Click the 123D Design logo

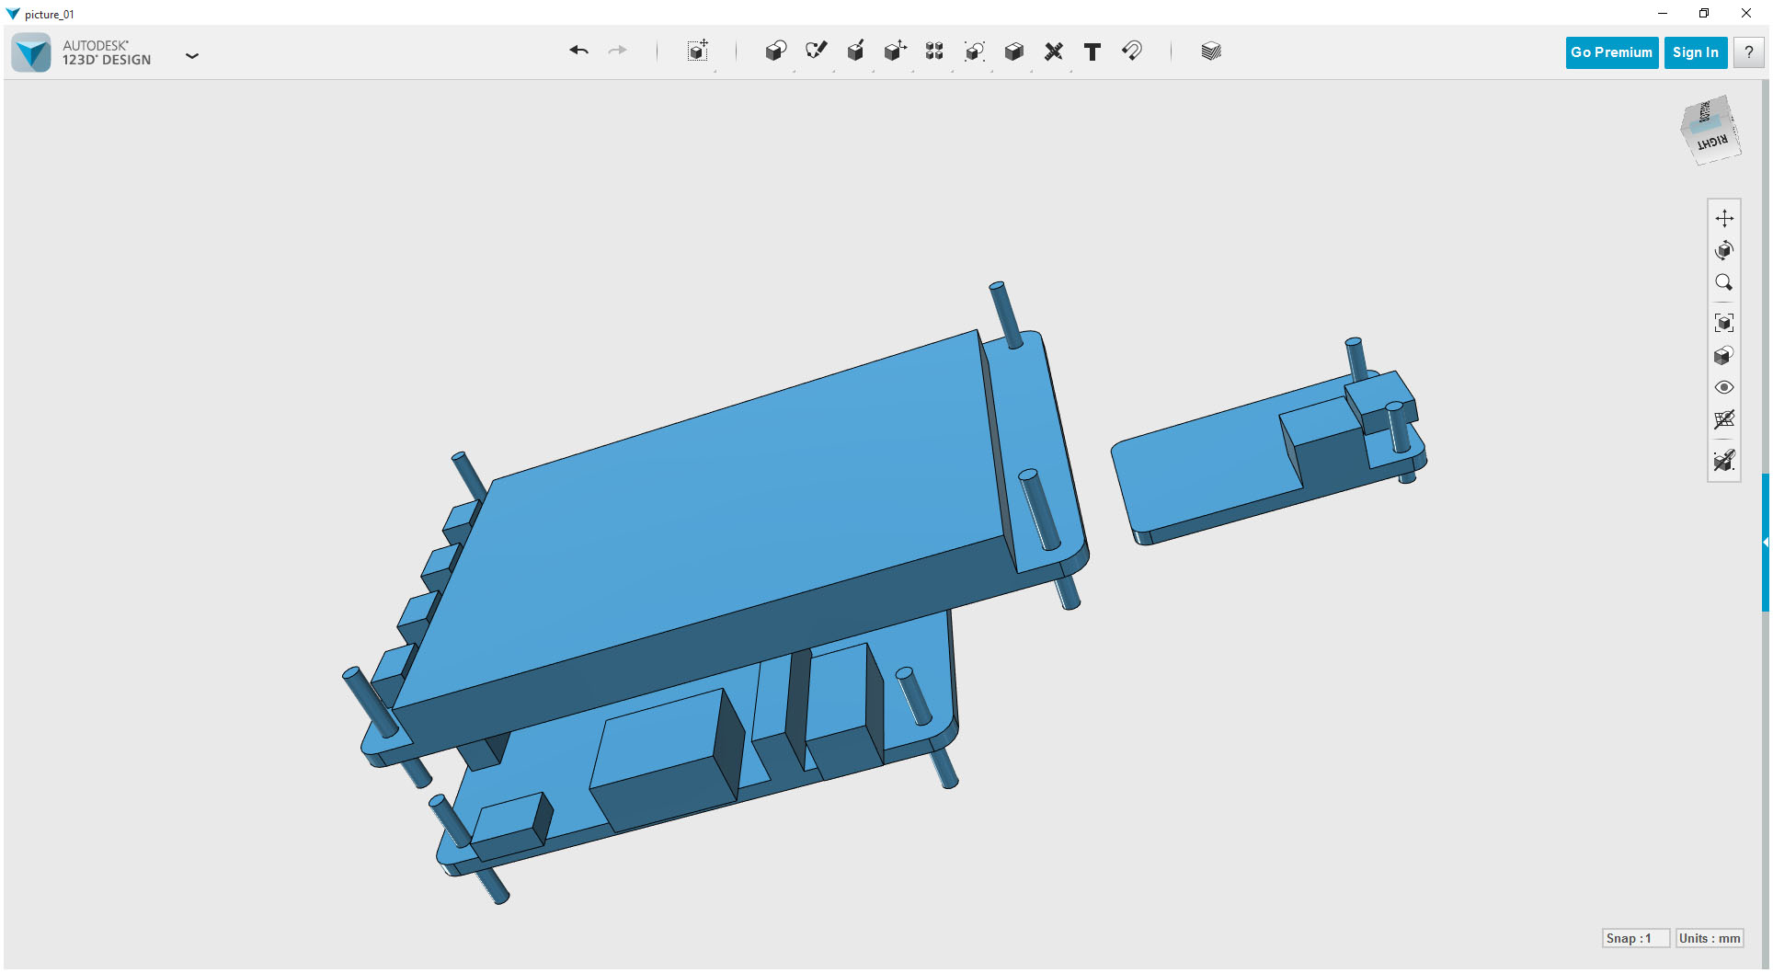[31, 52]
